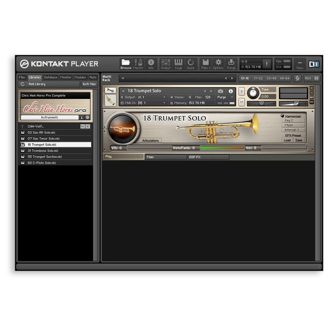Image resolution: width=331 pixels, height=331 pixels.
Task: Go up from CHH-Vol1 folder arrow
Action: (x=23, y=126)
